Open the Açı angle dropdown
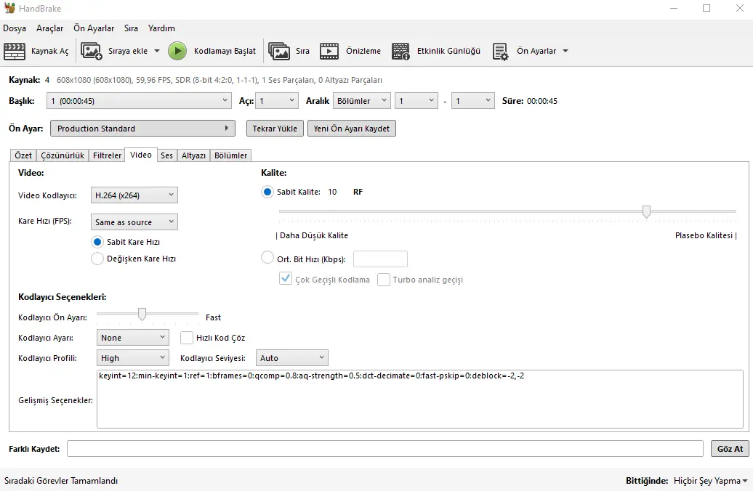The height and width of the screenshot is (491, 753). point(277,101)
